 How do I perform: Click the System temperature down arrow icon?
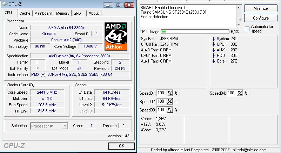pyautogui.click(x=213, y=39)
